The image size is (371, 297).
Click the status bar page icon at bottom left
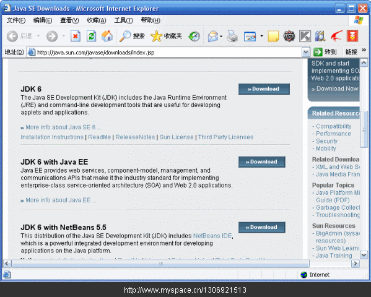pyautogui.click(x=7, y=275)
